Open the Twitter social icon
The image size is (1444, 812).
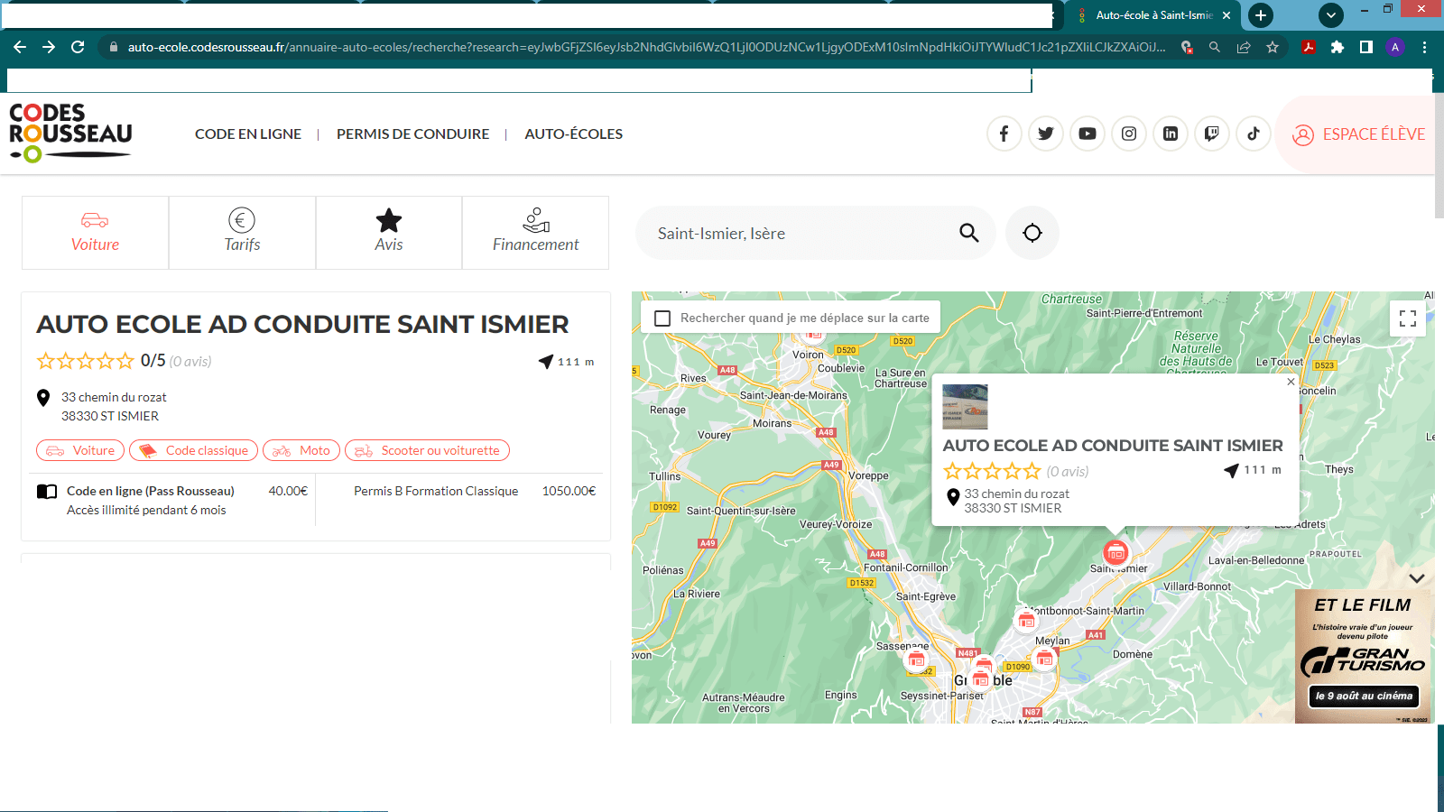coord(1046,134)
